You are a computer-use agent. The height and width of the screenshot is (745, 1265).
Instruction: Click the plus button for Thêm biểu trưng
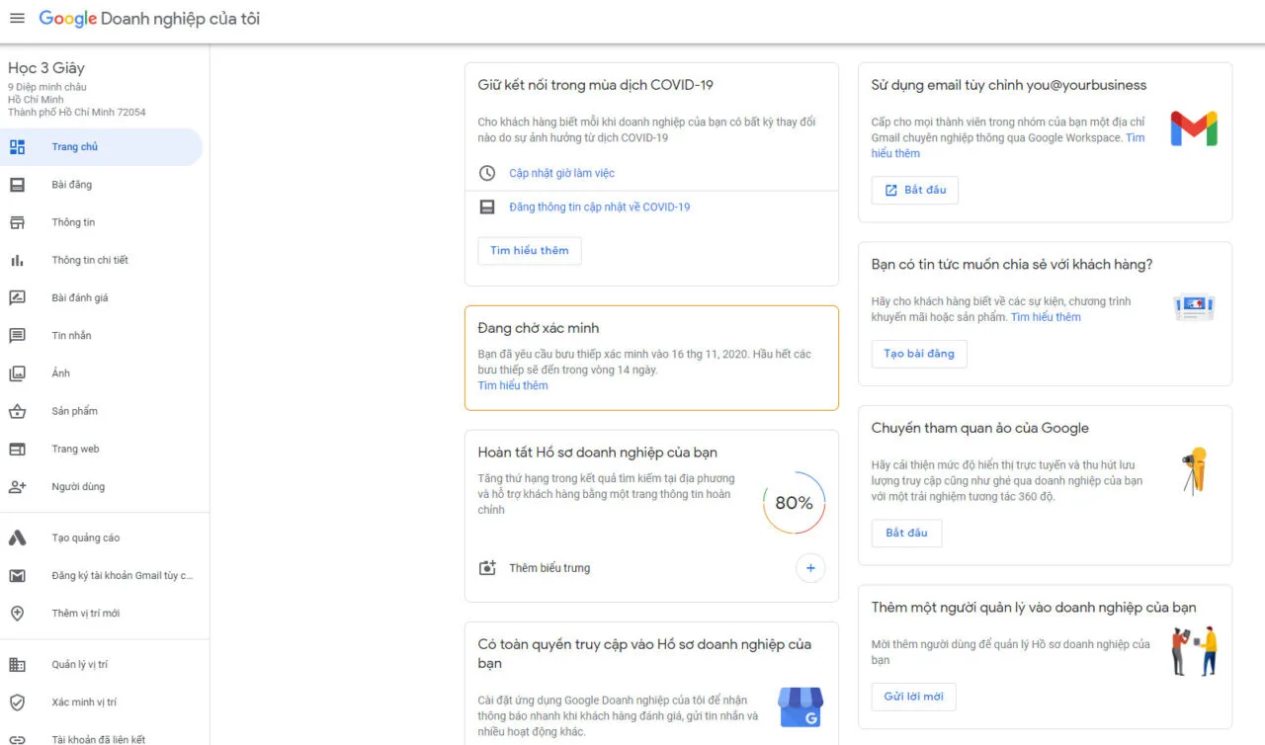pos(810,568)
